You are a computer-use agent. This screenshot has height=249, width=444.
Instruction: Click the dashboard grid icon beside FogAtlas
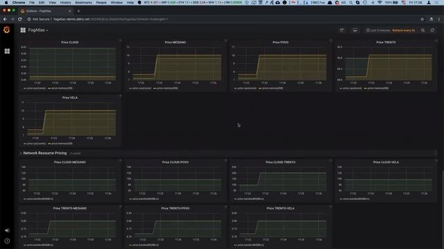click(23, 30)
